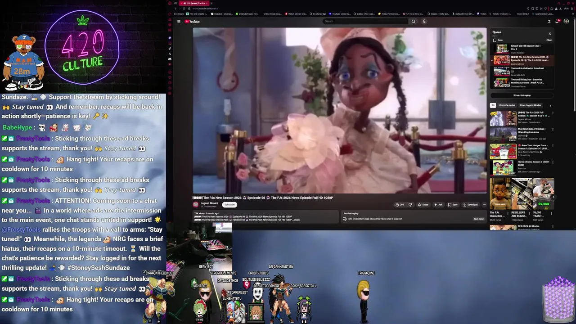Viewport: 576px width, 324px height.
Task: Open options for Other Side of Patches
Action: (x=553, y=130)
